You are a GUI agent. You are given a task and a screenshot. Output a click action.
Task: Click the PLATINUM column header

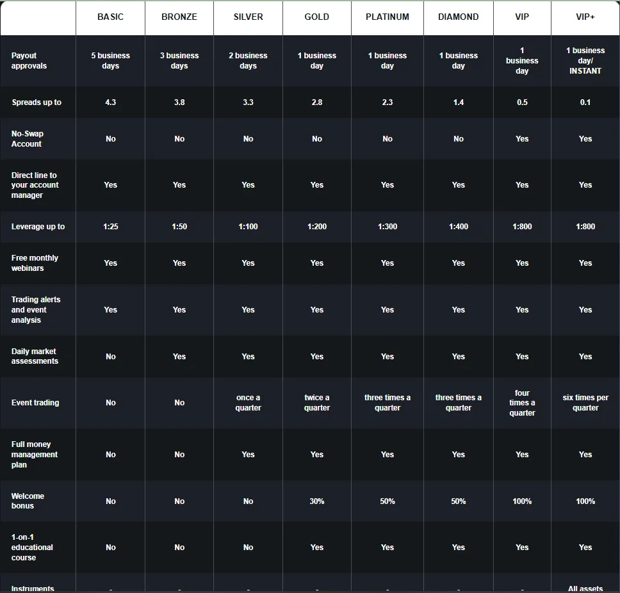[x=387, y=17]
